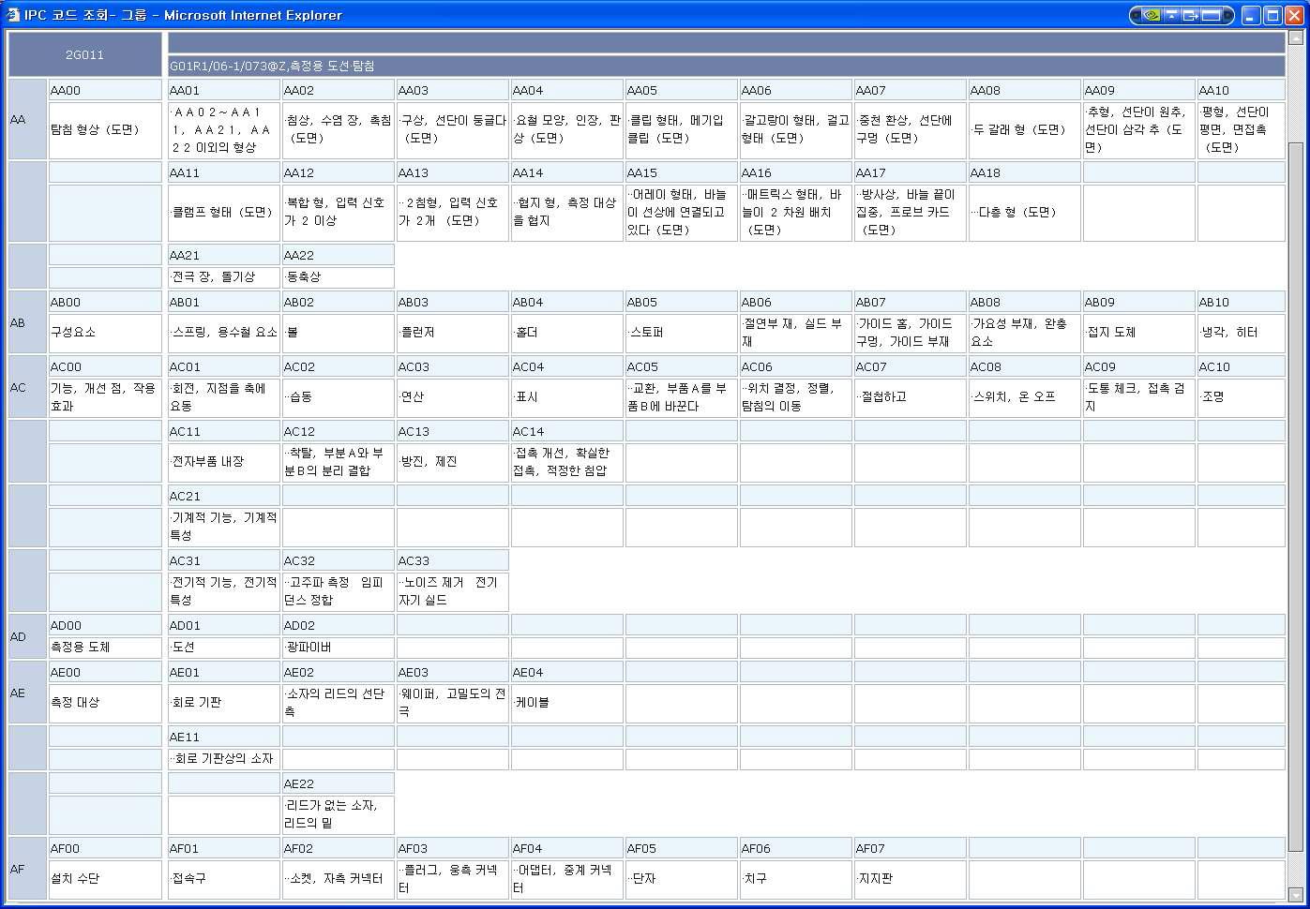Click the '스토퍼' cell
Image resolution: width=1310 pixels, height=909 pixels.
click(x=681, y=332)
